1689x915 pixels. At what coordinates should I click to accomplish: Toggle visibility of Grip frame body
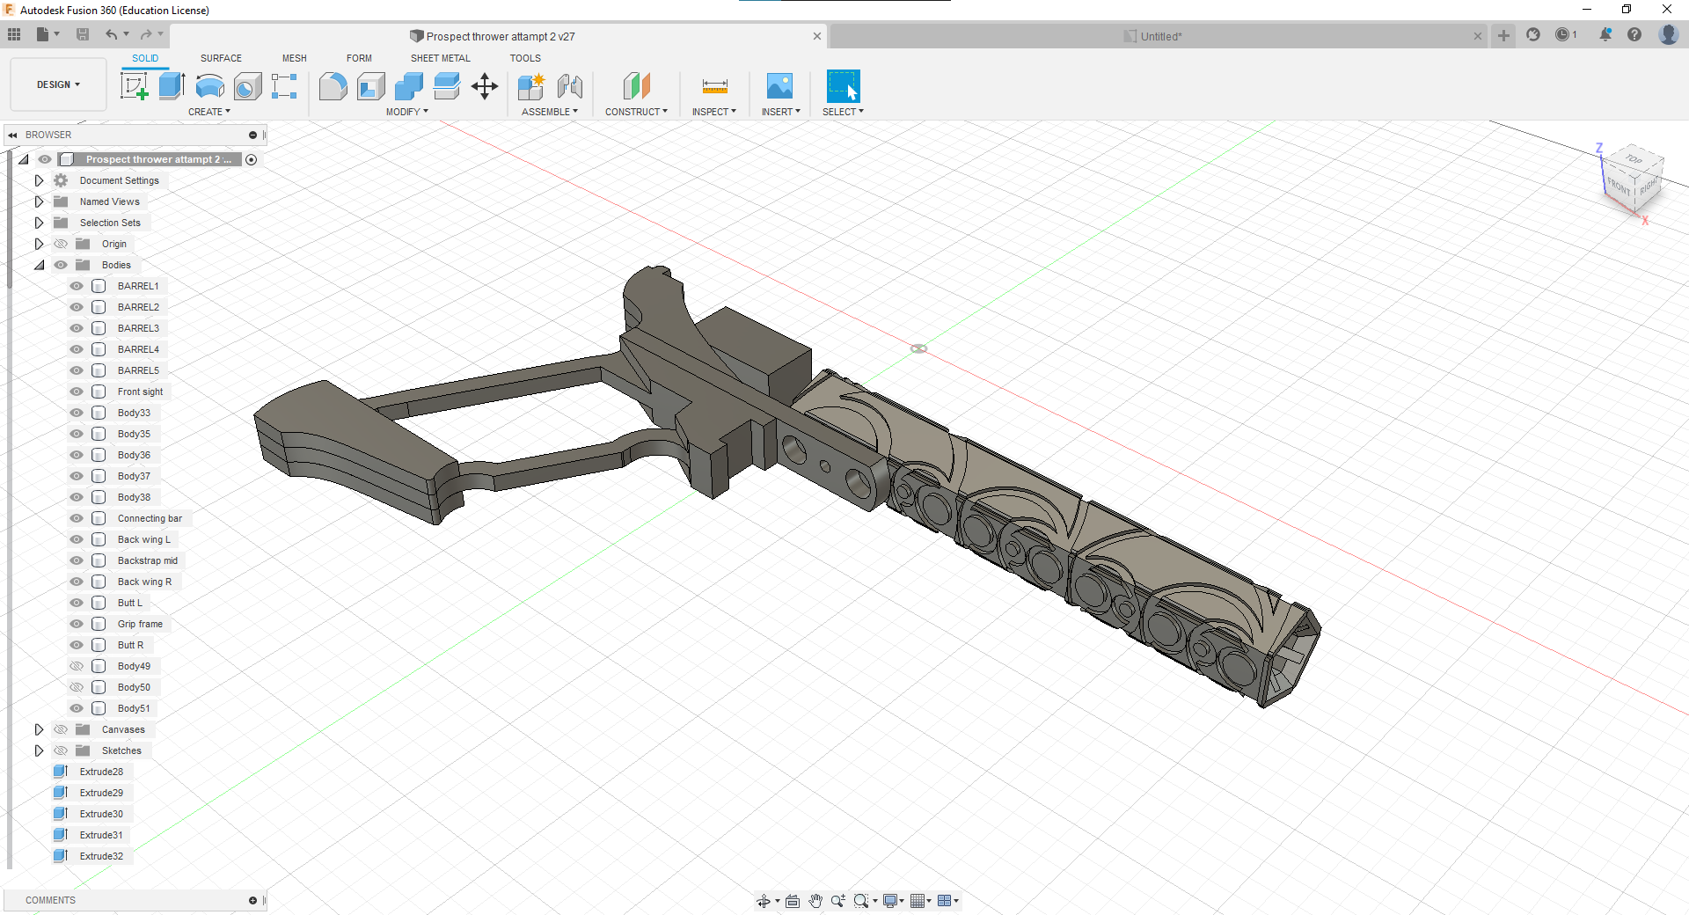pyautogui.click(x=77, y=624)
